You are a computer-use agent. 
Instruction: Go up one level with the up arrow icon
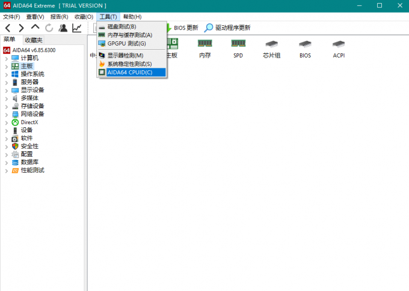pos(35,27)
